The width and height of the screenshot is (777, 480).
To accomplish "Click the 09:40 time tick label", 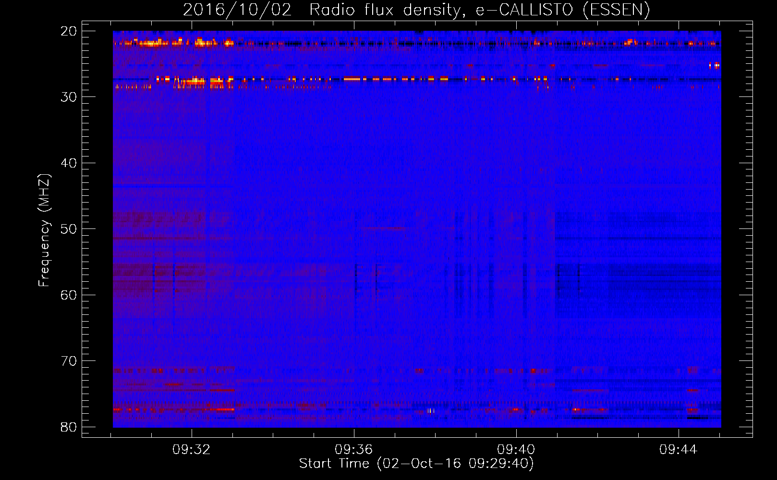I will [516, 450].
